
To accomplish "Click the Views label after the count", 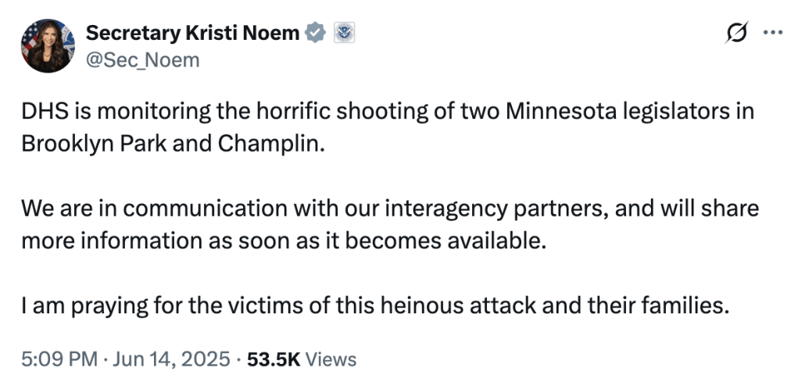I will [331, 359].
